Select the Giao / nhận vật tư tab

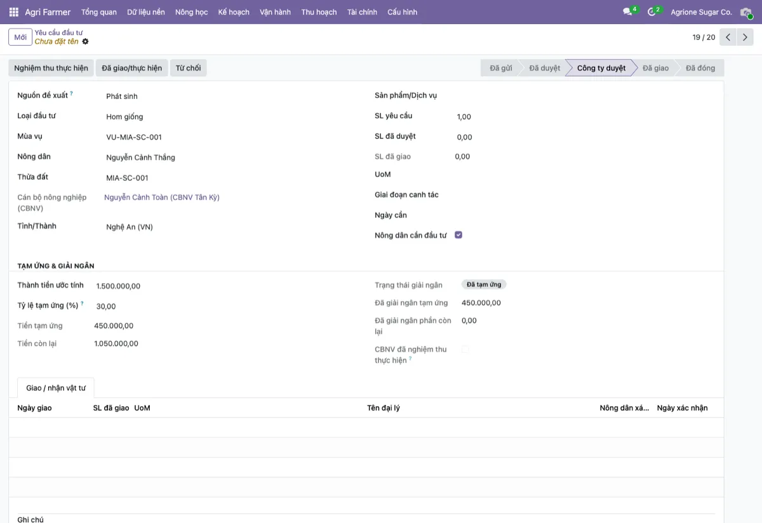point(56,388)
